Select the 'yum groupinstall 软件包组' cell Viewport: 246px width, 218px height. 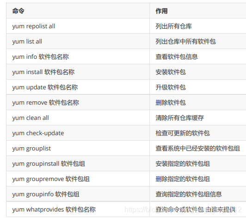[x=78, y=163]
